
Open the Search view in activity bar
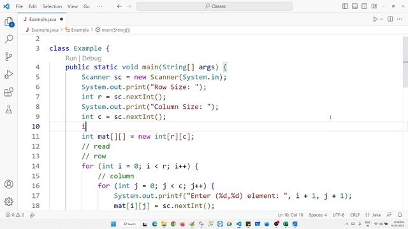point(9,39)
